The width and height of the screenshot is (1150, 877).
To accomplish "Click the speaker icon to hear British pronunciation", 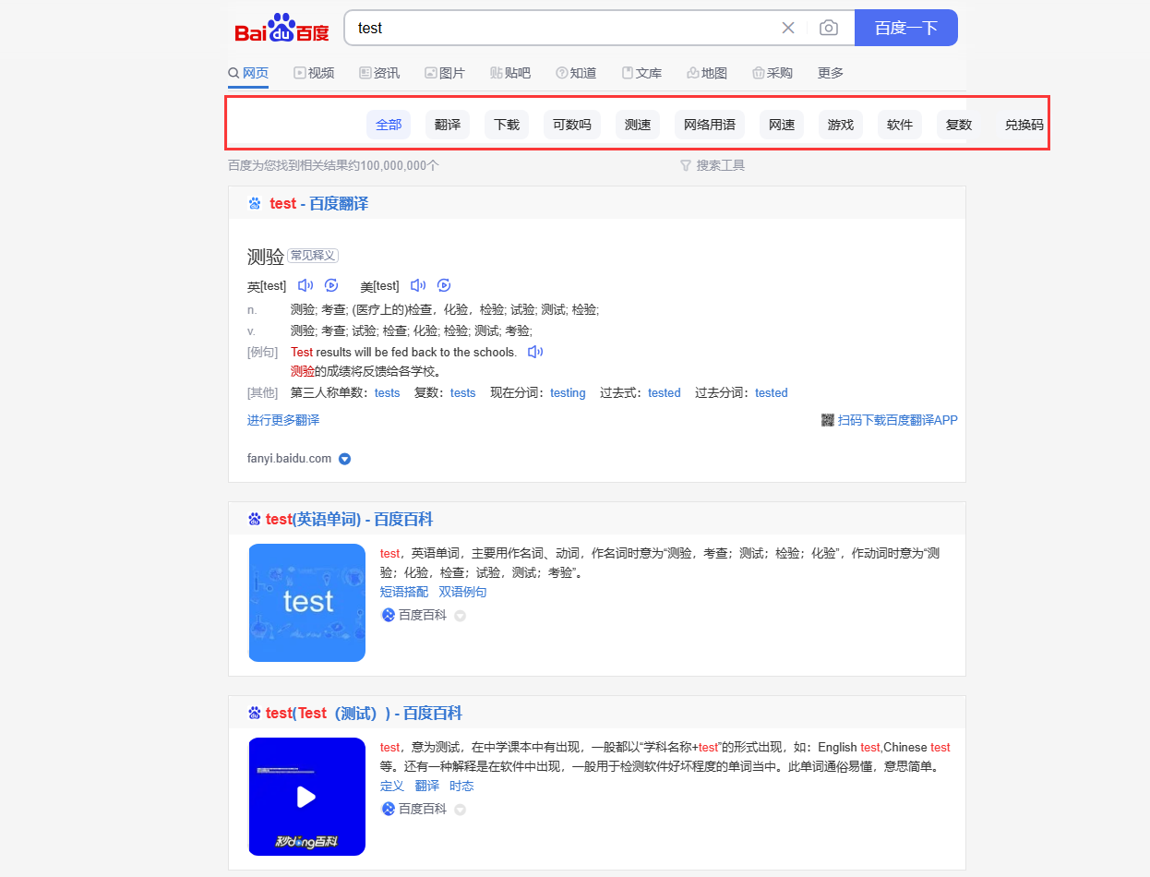I will tap(305, 285).
